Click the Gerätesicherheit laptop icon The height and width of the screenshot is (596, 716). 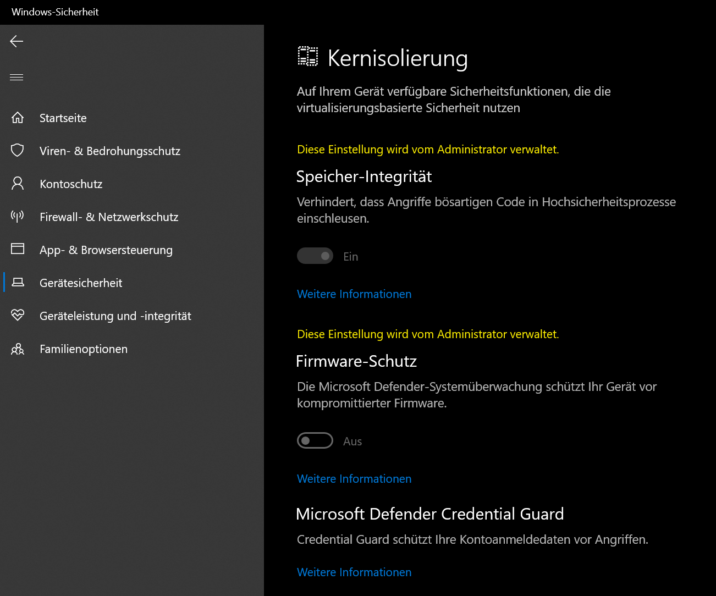click(x=18, y=282)
